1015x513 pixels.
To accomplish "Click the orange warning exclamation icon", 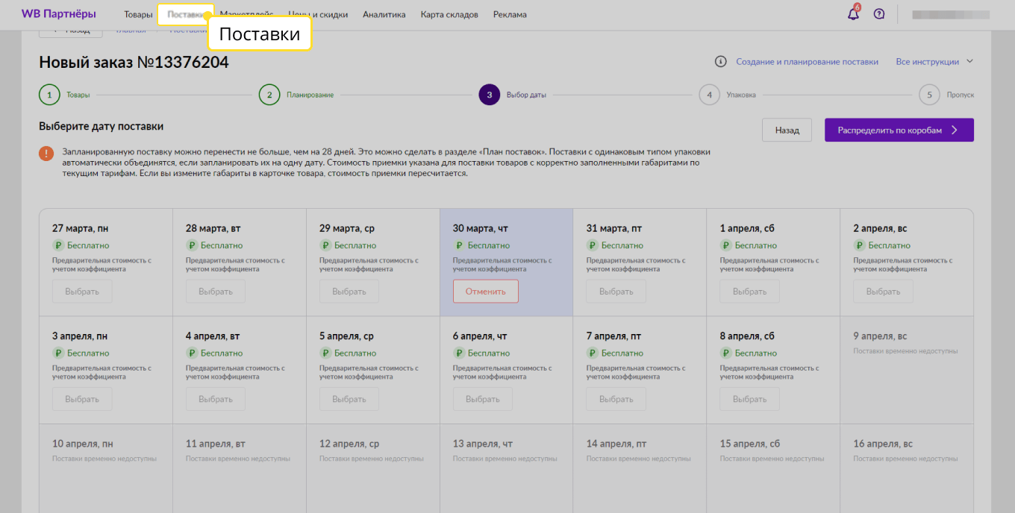I will coord(46,153).
